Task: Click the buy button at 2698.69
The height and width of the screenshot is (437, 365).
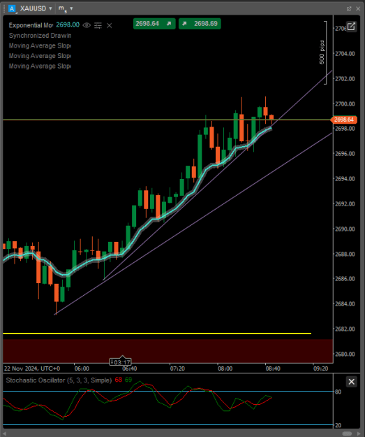Action: 200,24
